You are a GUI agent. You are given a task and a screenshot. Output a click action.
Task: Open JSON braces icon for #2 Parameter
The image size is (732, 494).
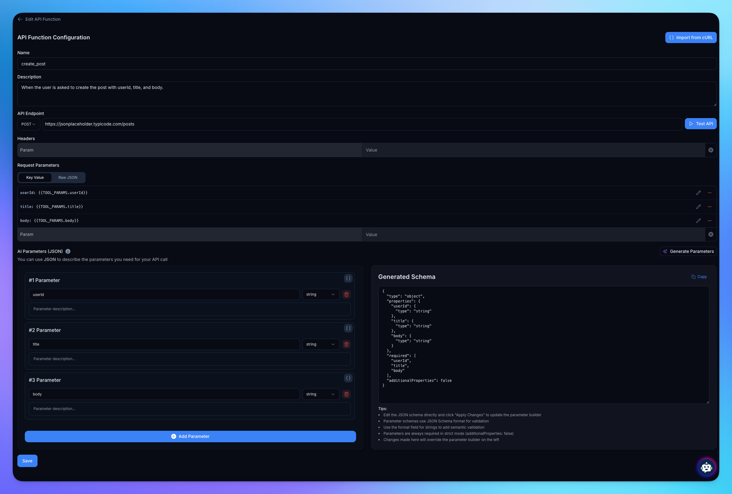(348, 329)
